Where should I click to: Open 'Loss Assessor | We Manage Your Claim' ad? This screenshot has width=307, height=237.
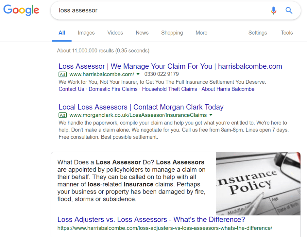(x=170, y=66)
